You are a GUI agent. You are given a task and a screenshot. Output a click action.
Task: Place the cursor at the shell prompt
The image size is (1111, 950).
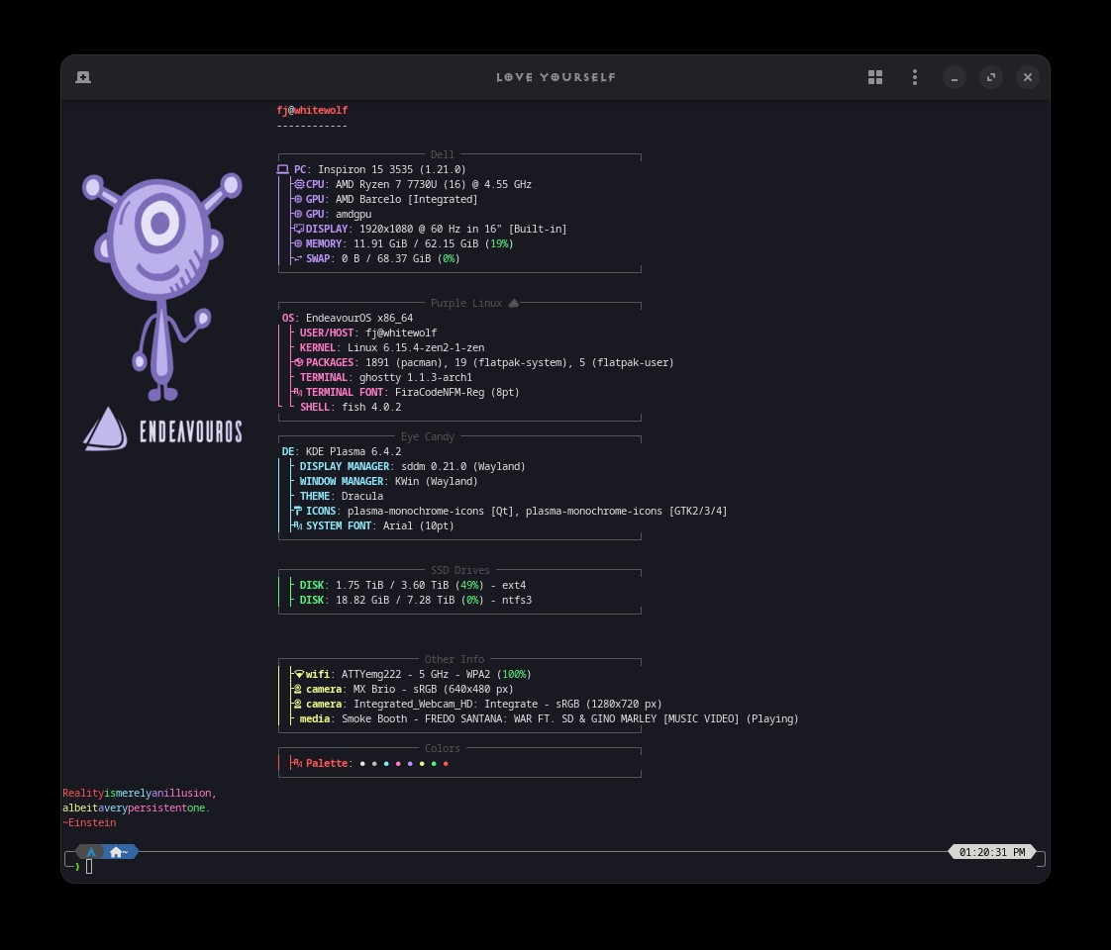click(89, 867)
